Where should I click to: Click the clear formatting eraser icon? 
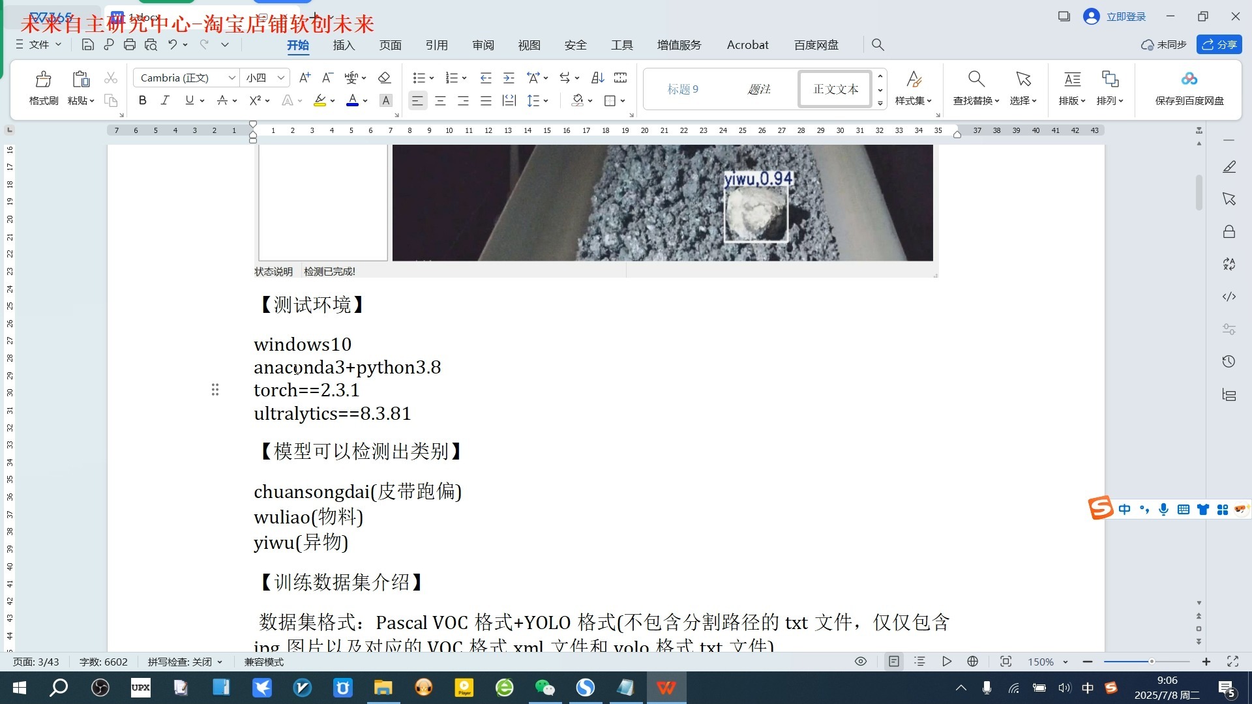point(384,78)
